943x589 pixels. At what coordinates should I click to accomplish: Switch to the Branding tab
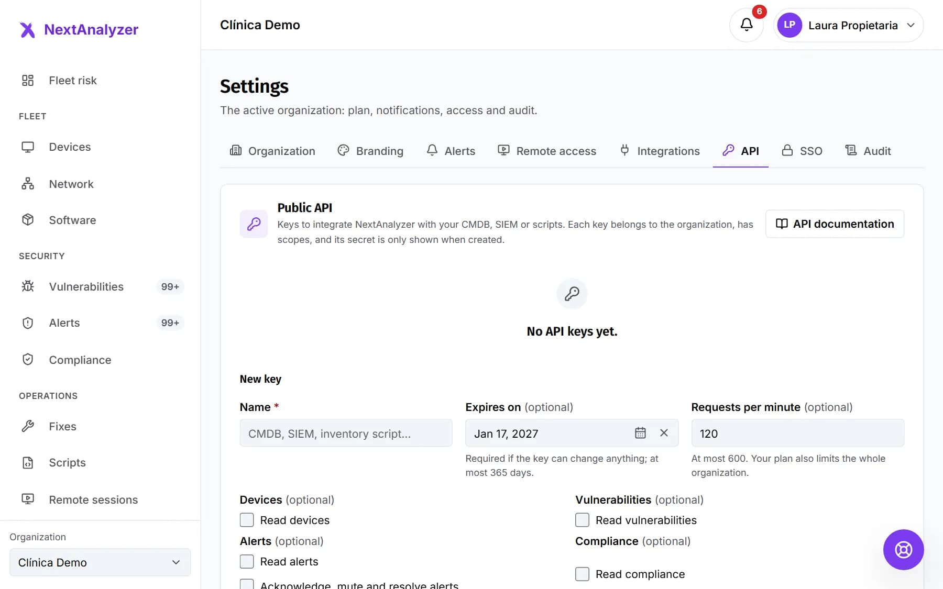pos(370,151)
